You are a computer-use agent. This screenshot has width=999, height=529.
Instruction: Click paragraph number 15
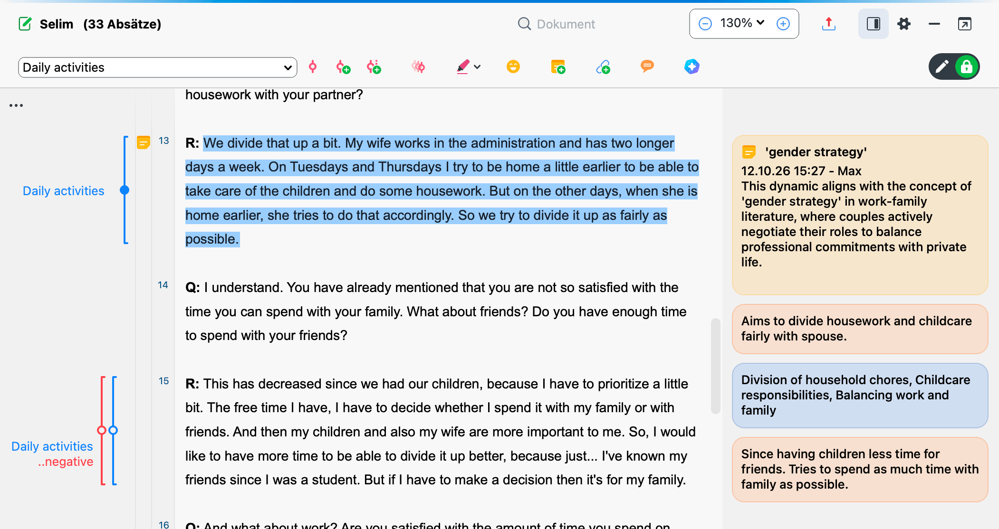tap(163, 381)
